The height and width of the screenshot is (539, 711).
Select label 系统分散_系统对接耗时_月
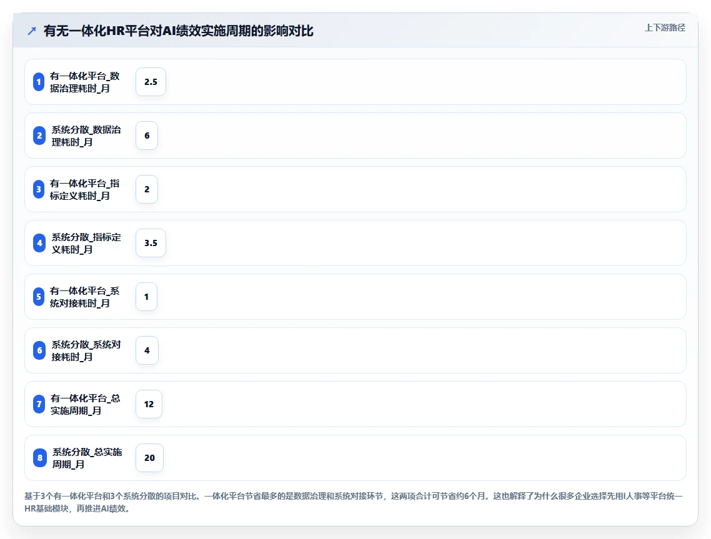click(x=86, y=350)
